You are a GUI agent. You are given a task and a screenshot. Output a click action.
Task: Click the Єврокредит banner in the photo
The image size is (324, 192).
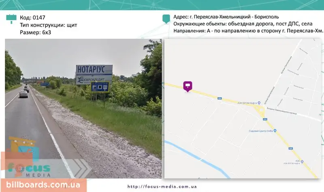[94, 79]
